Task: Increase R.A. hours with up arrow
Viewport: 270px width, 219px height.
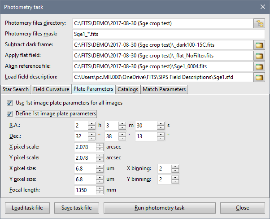Action: 91,123
